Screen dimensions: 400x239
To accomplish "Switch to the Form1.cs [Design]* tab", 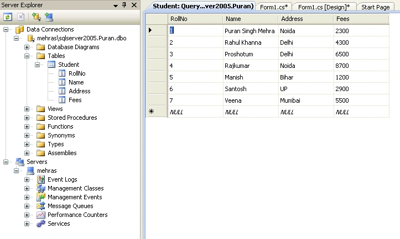I will (324, 7).
